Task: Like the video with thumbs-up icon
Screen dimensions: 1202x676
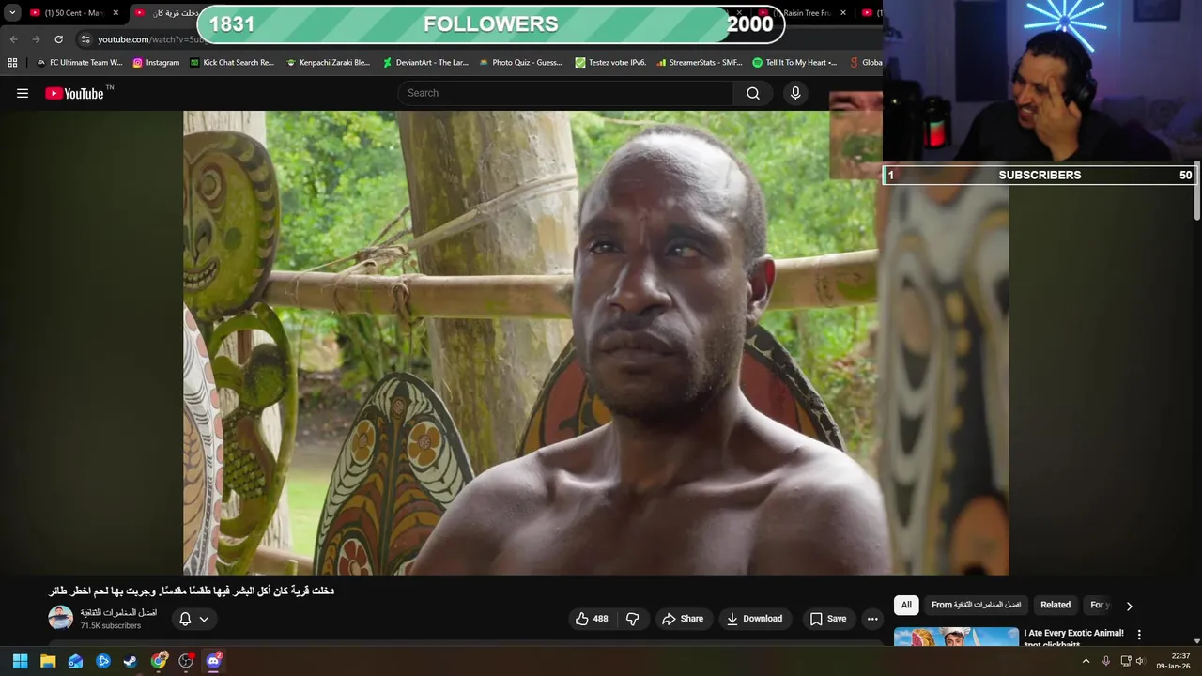Action: coord(592,619)
